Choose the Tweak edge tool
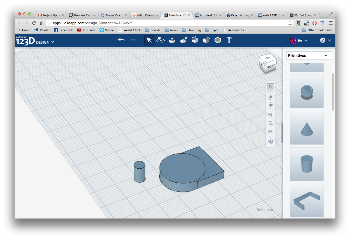 click(x=195, y=40)
